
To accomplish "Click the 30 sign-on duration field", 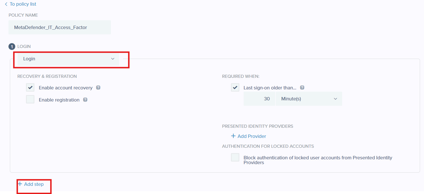I will (x=259, y=99).
